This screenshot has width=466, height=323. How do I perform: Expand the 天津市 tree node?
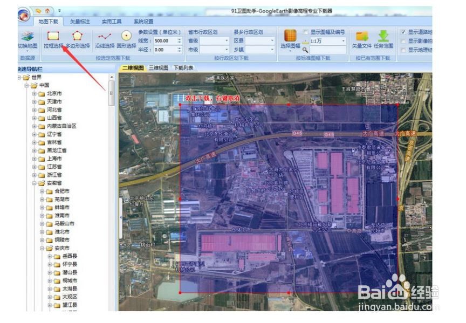coord(34,102)
